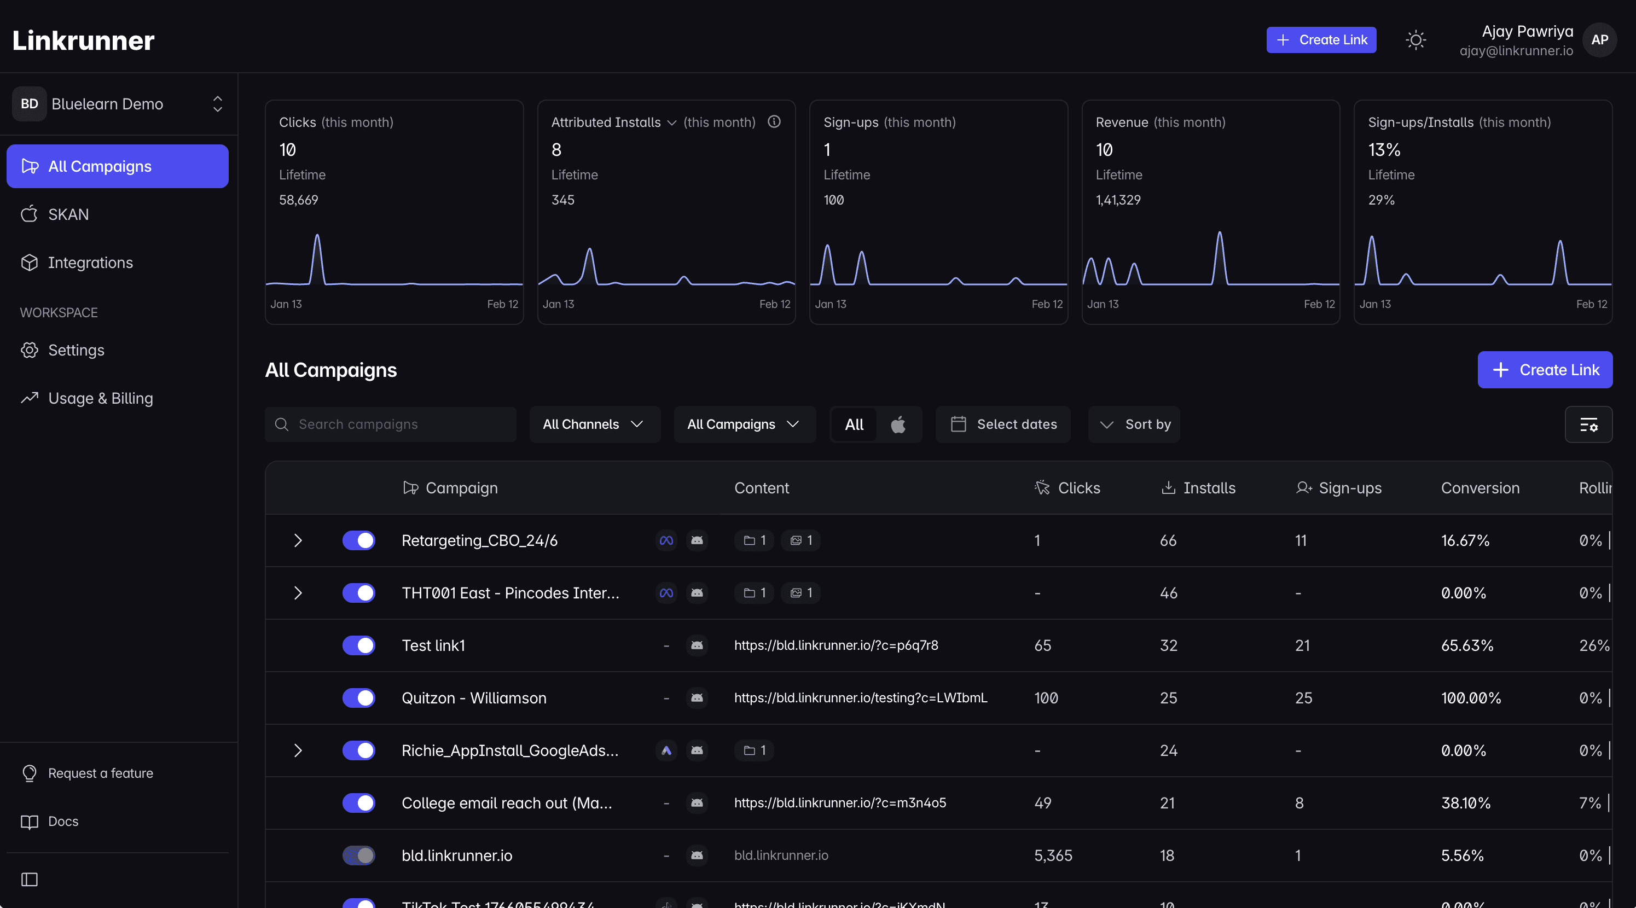Click the AP user avatar
1636x908 pixels.
[x=1599, y=40]
